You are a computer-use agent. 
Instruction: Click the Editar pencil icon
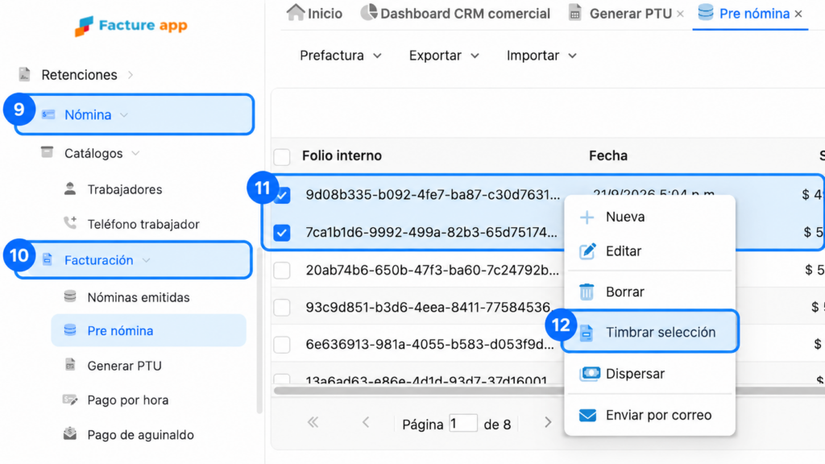(587, 251)
